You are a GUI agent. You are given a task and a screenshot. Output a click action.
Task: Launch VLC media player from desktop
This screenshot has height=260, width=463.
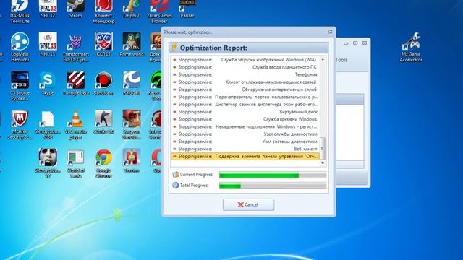point(75,125)
